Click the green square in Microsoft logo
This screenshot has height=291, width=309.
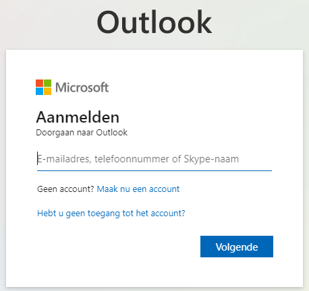[47, 83]
